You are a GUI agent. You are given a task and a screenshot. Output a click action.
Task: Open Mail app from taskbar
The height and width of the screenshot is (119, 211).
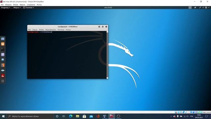(x=91, y=116)
